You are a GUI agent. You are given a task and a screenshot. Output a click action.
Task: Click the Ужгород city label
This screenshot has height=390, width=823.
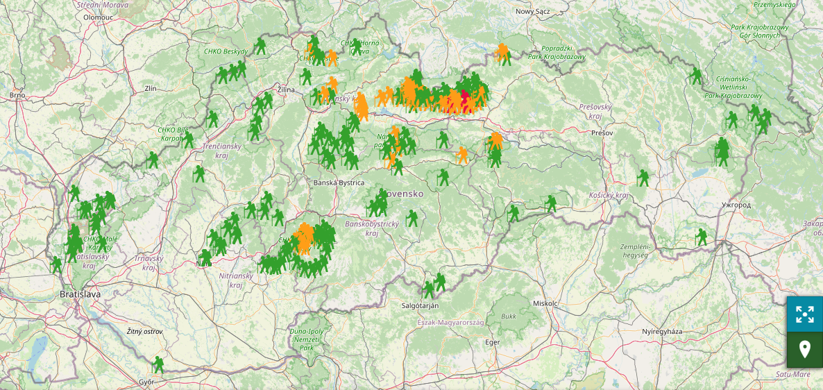click(x=736, y=205)
